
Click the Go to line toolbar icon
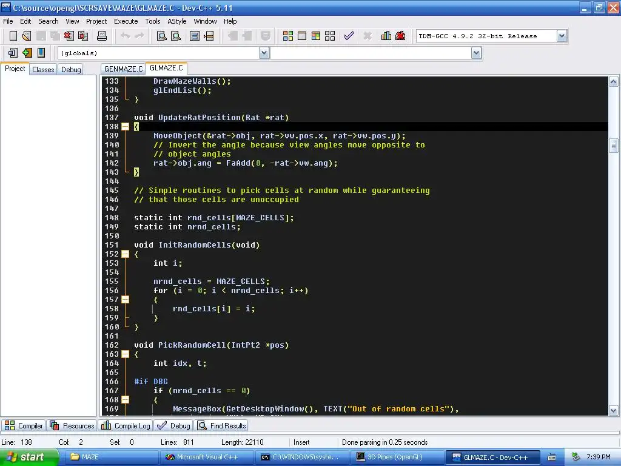coord(209,36)
